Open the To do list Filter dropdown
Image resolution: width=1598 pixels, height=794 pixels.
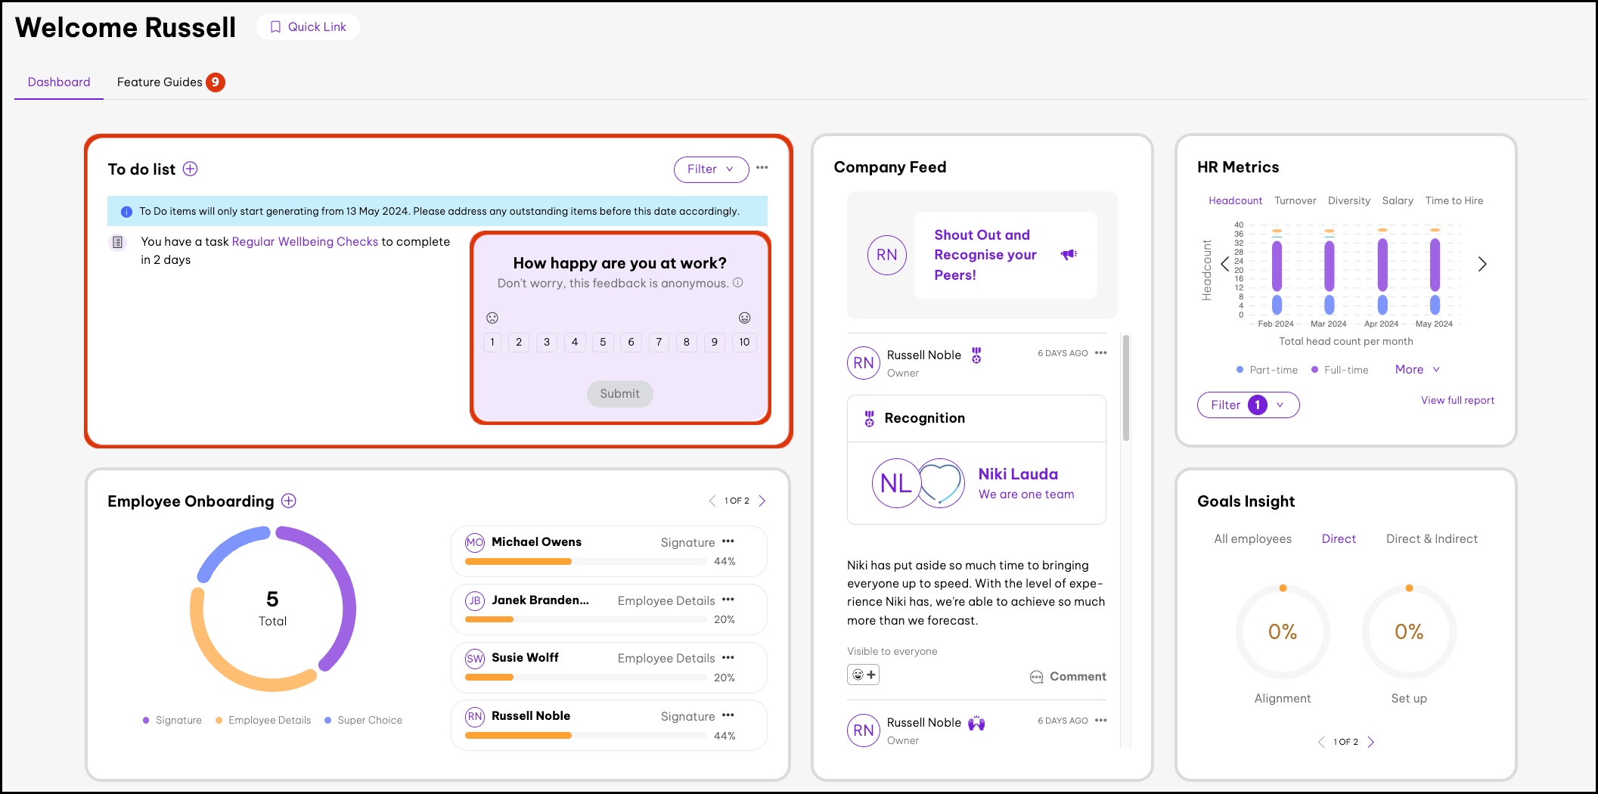tap(710, 169)
